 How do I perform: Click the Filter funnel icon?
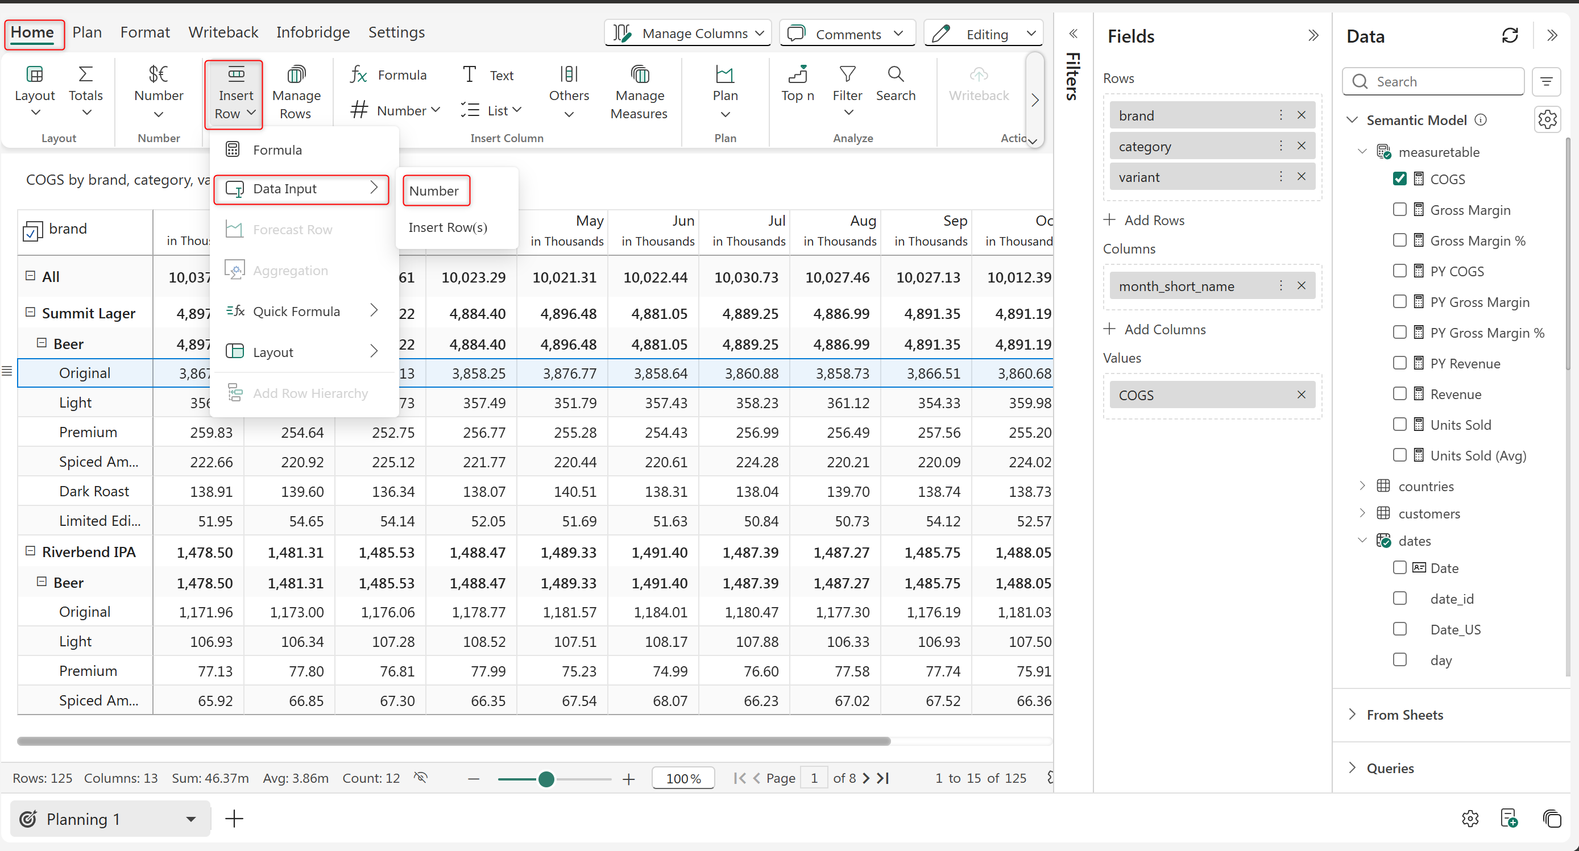[x=847, y=74]
